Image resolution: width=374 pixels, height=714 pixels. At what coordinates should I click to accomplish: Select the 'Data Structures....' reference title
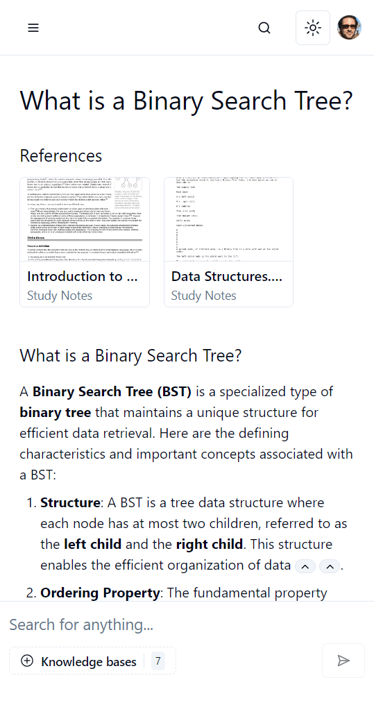click(x=226, y=276)
